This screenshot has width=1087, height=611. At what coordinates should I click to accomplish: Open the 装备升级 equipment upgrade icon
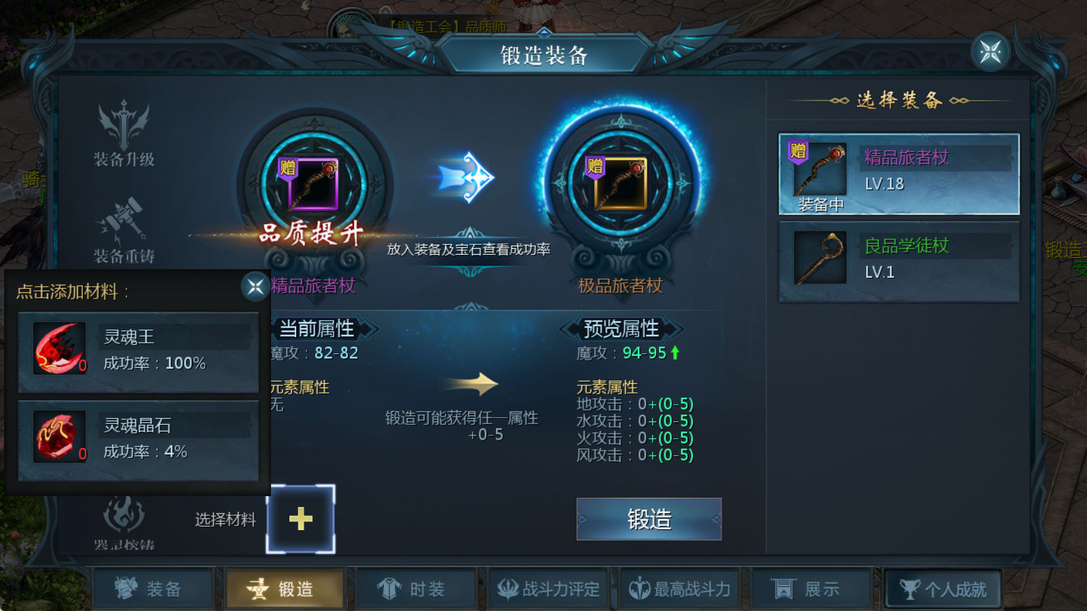pos(124,126)
